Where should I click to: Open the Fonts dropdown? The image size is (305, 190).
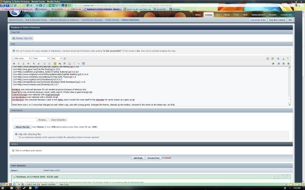pos(41,58)
